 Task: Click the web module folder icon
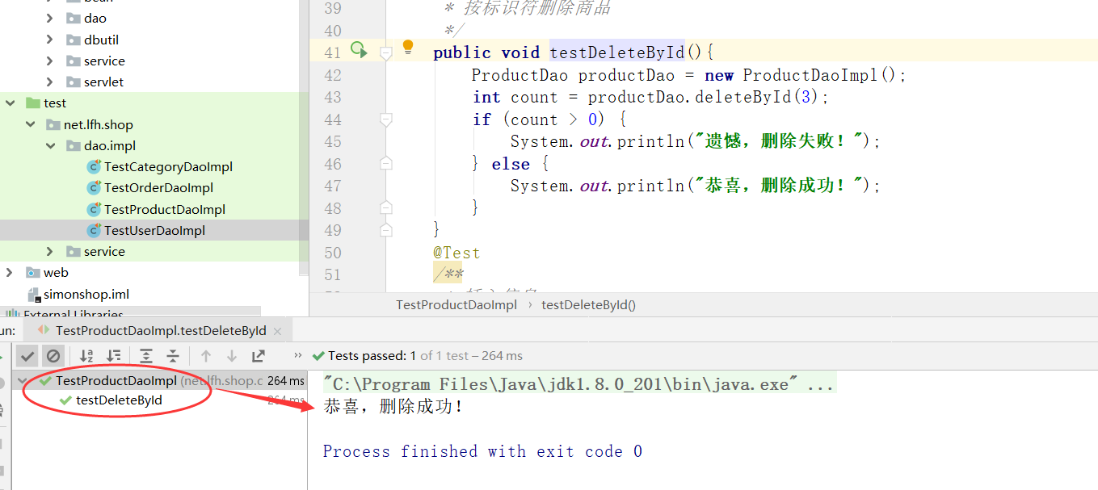point(33,273)
